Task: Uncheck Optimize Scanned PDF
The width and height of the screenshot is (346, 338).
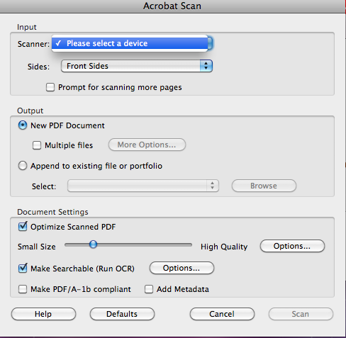Action: (23, 227)
